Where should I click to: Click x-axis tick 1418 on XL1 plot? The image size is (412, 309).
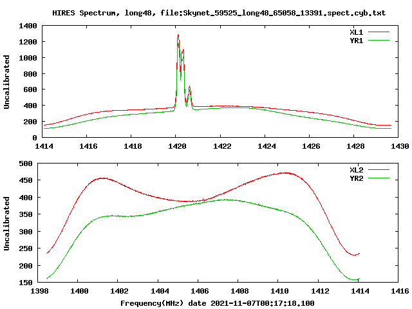click(133, 146)
